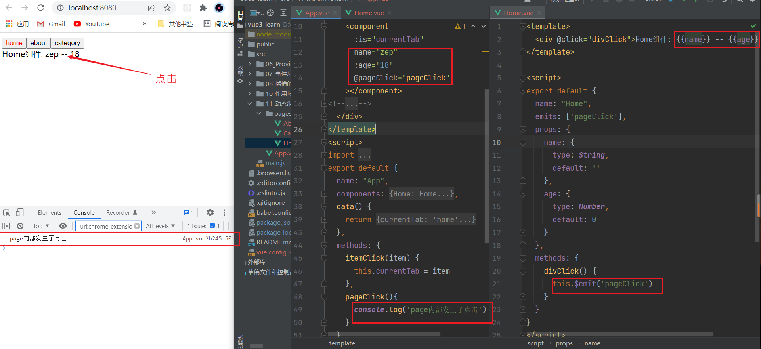Expand the 07-事件 folder
The height and width of the screenshot is (349, 761).
point(250,73)
